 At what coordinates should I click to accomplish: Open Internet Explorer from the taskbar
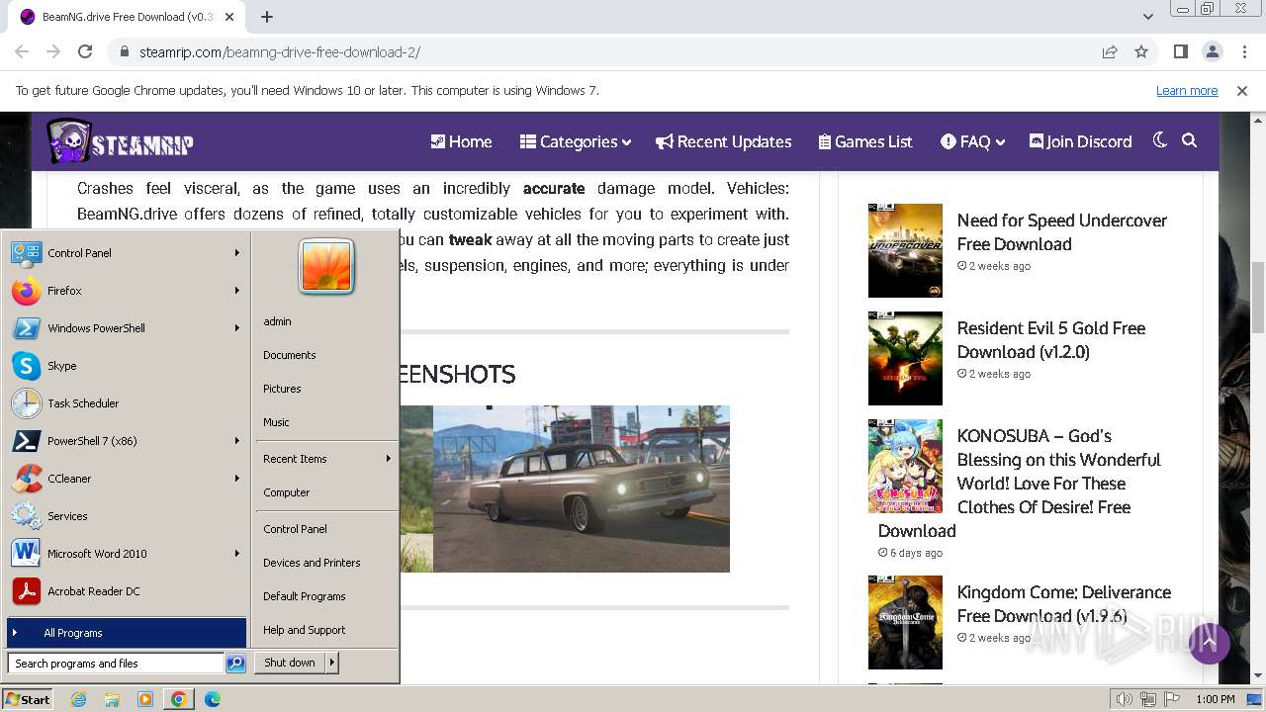tap(79, 699)
